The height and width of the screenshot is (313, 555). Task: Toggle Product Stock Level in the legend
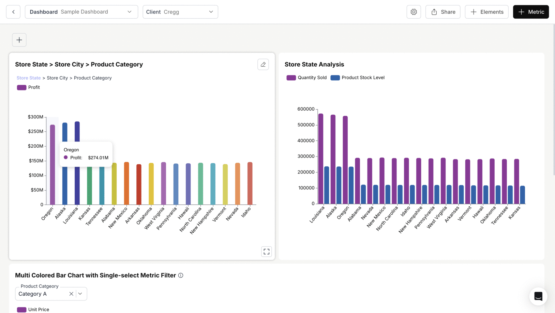(335, 78)
